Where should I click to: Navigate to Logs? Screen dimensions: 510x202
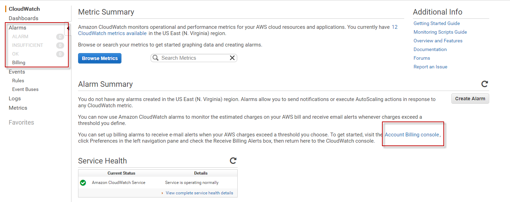(x=15, y=99)
